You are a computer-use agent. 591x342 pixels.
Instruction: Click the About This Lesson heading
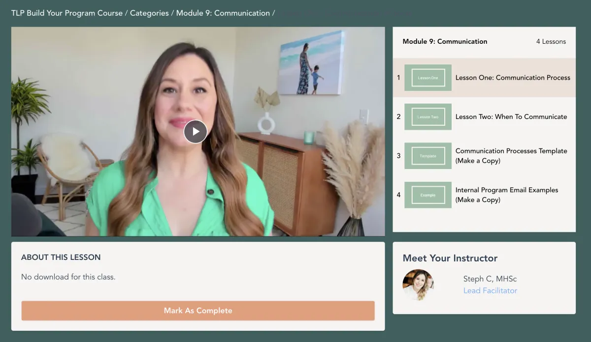61,257
